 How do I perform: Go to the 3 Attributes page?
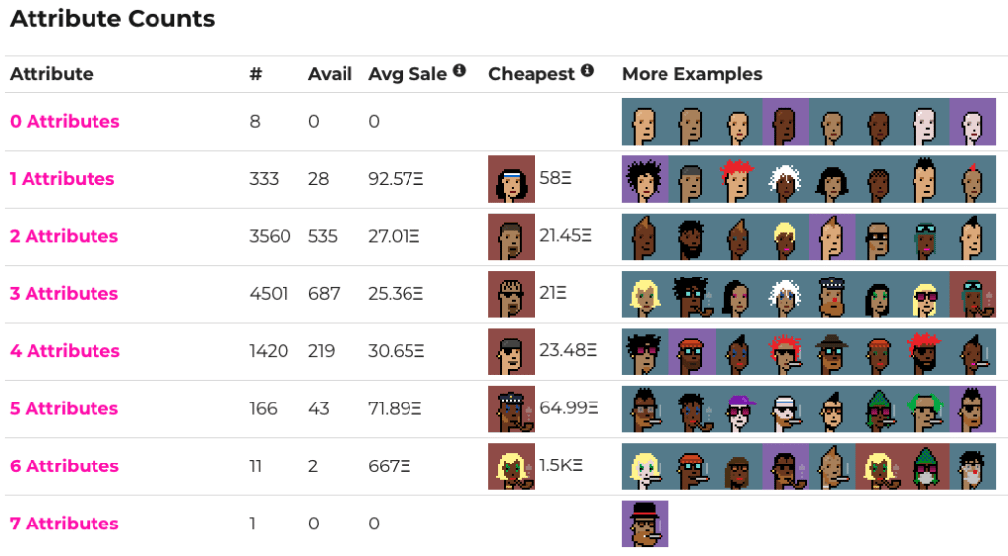[x=64, y=294]
